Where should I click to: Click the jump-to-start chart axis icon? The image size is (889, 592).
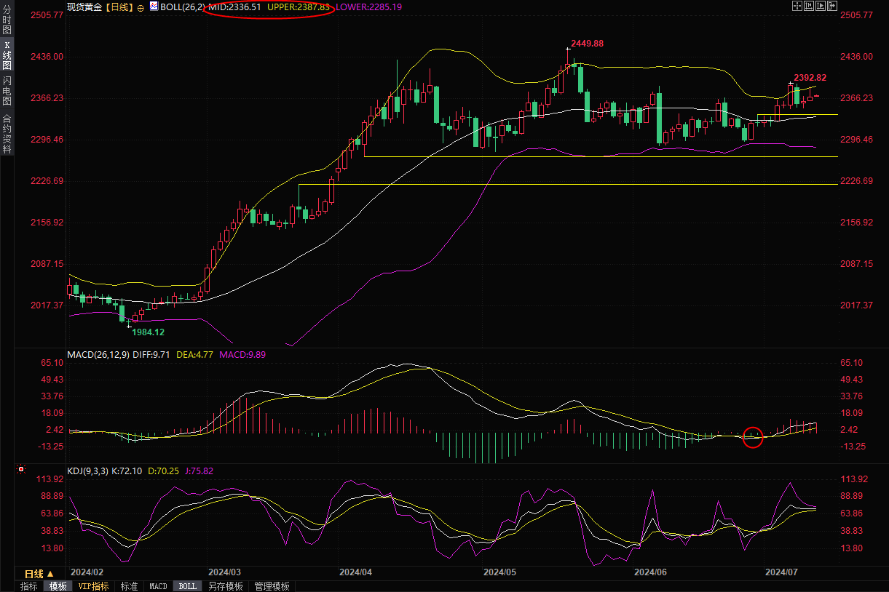pos(808,6)
